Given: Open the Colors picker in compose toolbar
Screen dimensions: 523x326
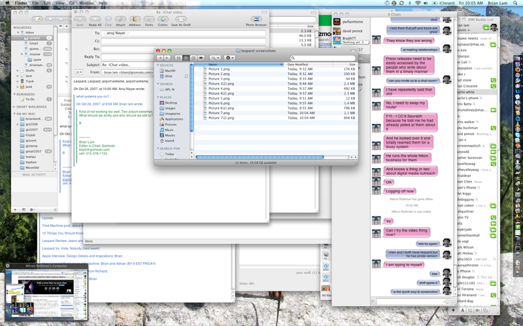Looking at the screenshot, I should pos(163,21).
